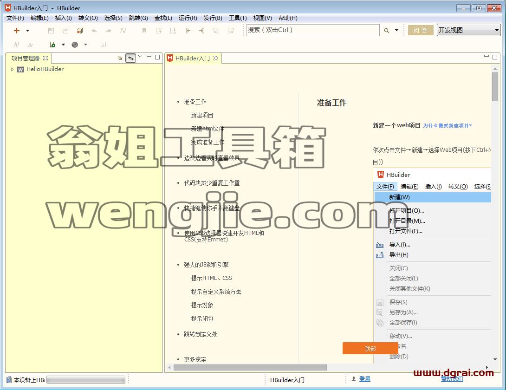Click the 问答 button
The width and height of the screenshot is (506, 390).
pos(421,30)
